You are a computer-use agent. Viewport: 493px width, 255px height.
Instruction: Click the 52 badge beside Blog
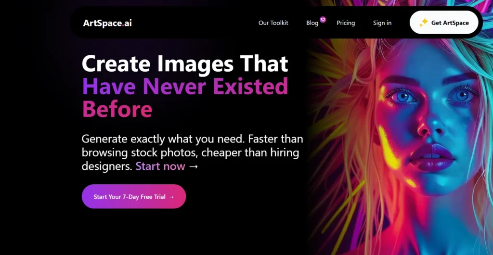click(323, 19)
